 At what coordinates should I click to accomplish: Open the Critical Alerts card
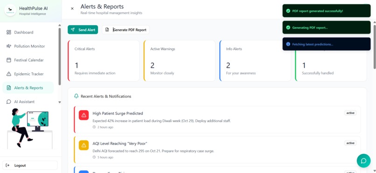pos(104,61)
